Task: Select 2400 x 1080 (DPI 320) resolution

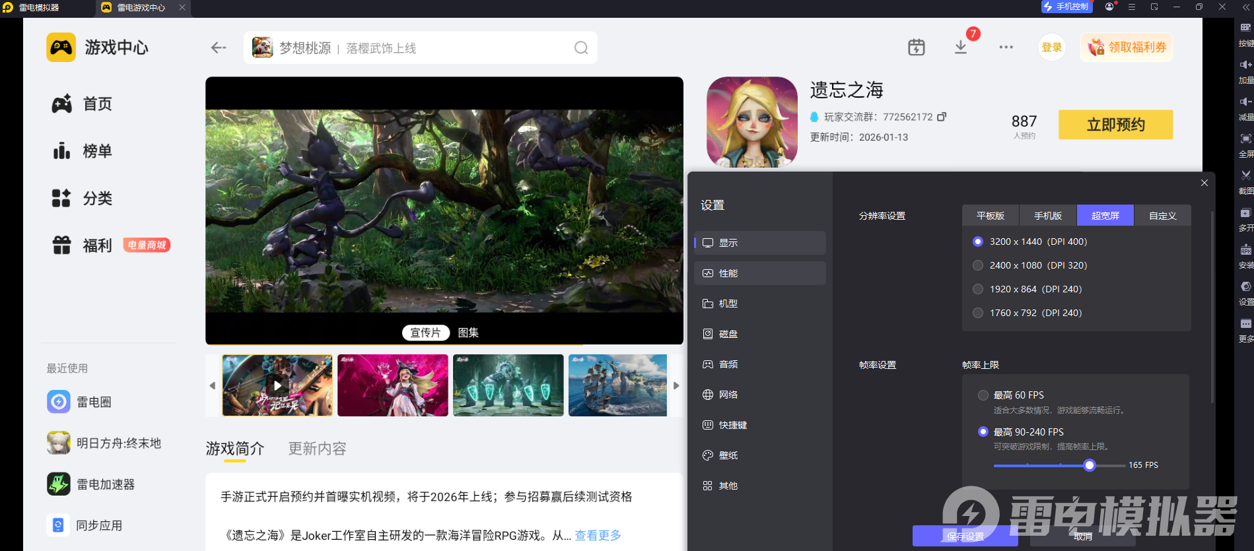Action: point(978,265)
